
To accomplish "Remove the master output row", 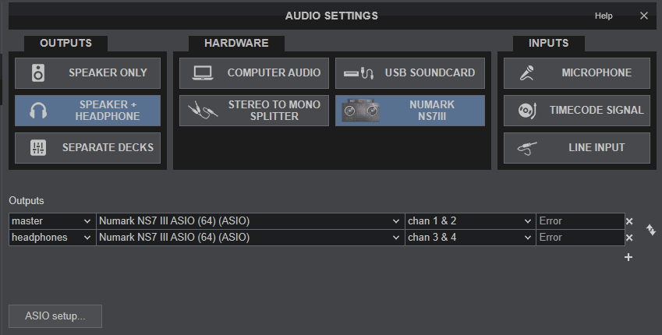I will click(629, 221).
